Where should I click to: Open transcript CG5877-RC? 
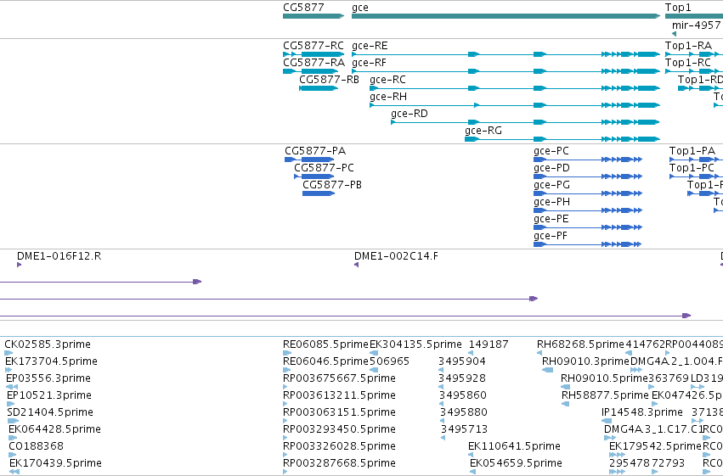coord(313,46)
